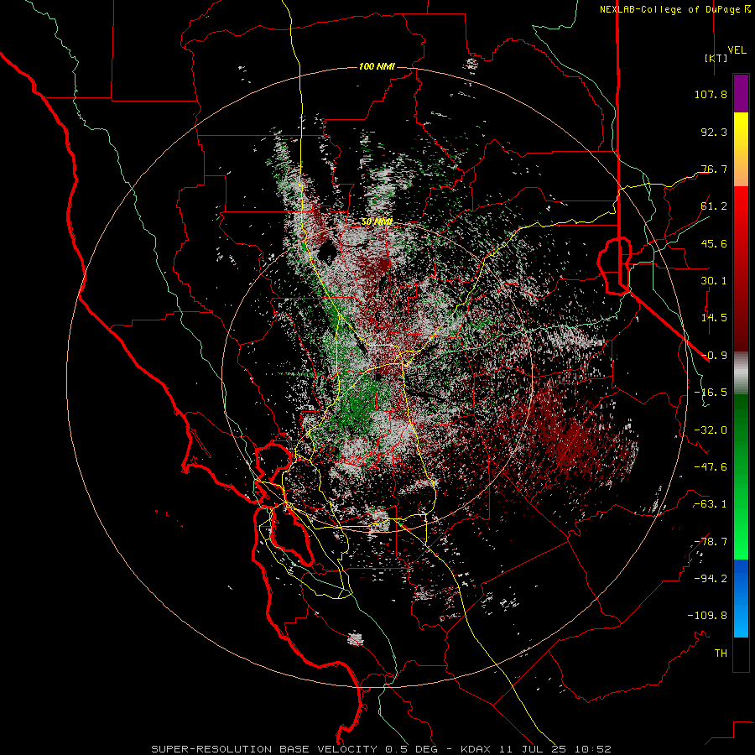Screen dimensions: 755x755
Task: Click the -32.0 legend value
Action: (x=711, y=430)
